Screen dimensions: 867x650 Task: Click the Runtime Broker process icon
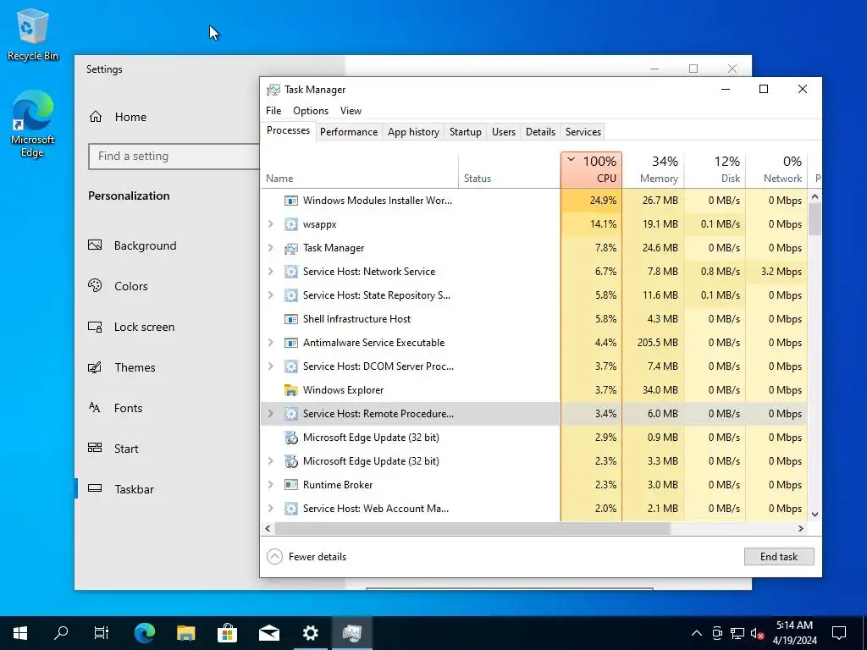(291, 485)
